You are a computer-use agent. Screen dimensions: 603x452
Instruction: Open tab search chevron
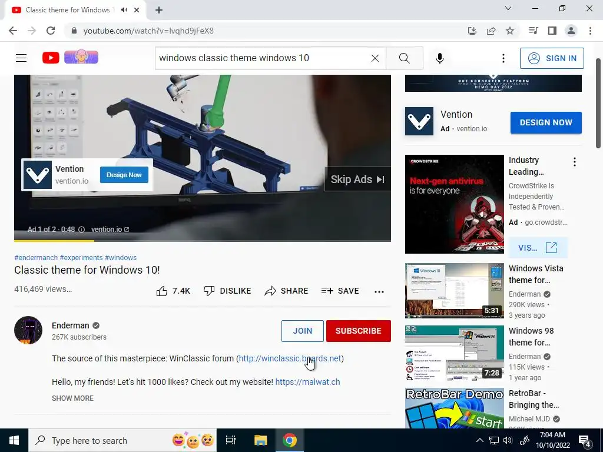coord(508,8)
